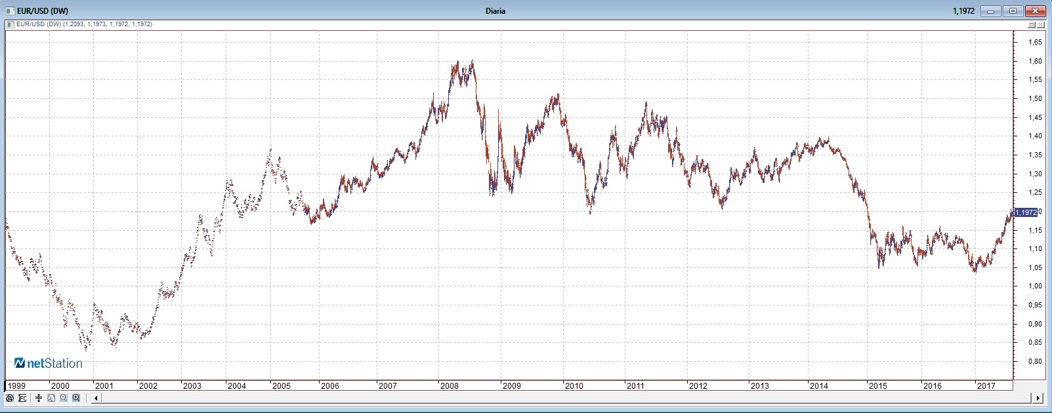Click the small chart icon before EUR/USD legend
The width and height of the screenshot is (1052, 413).
pyautogui.click(x=10, y=24)
